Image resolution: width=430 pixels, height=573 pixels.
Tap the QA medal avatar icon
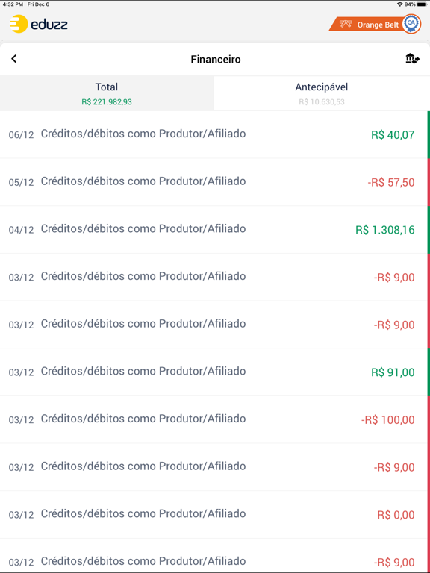point(411,24)
